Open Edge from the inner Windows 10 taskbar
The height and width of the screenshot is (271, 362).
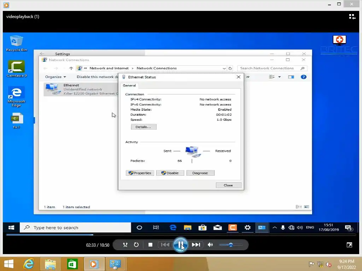point(173,228)
